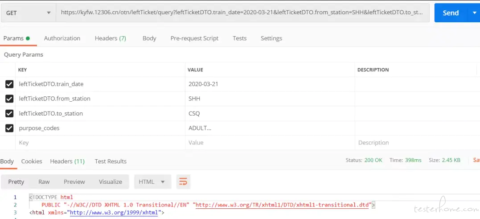Viewport: 480px width, 219px height.
Task: Open the request Body tab
Action: click(x=149, y=38)
